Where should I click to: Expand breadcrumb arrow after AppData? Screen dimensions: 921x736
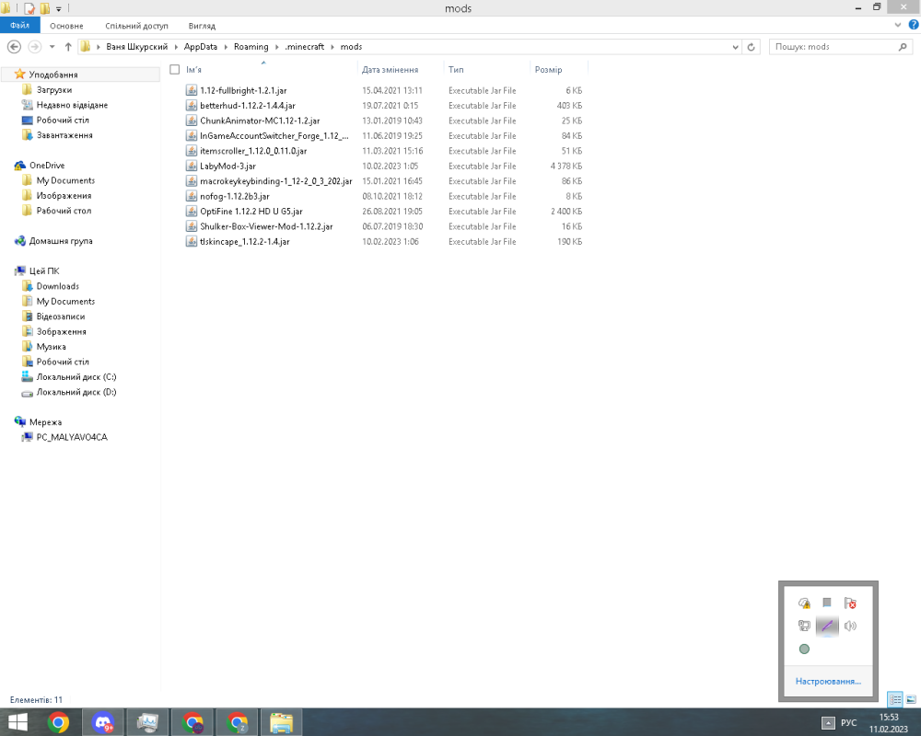(226, 46)
